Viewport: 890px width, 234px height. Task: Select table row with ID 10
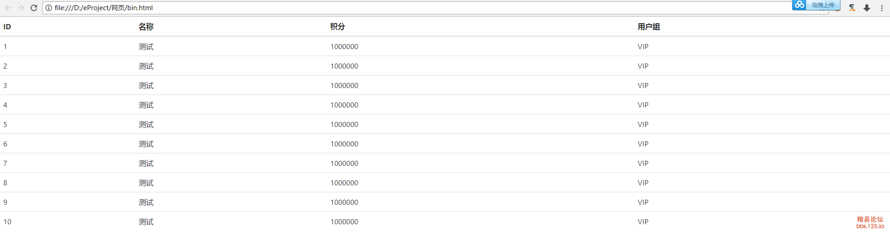[x=445, y=221]
